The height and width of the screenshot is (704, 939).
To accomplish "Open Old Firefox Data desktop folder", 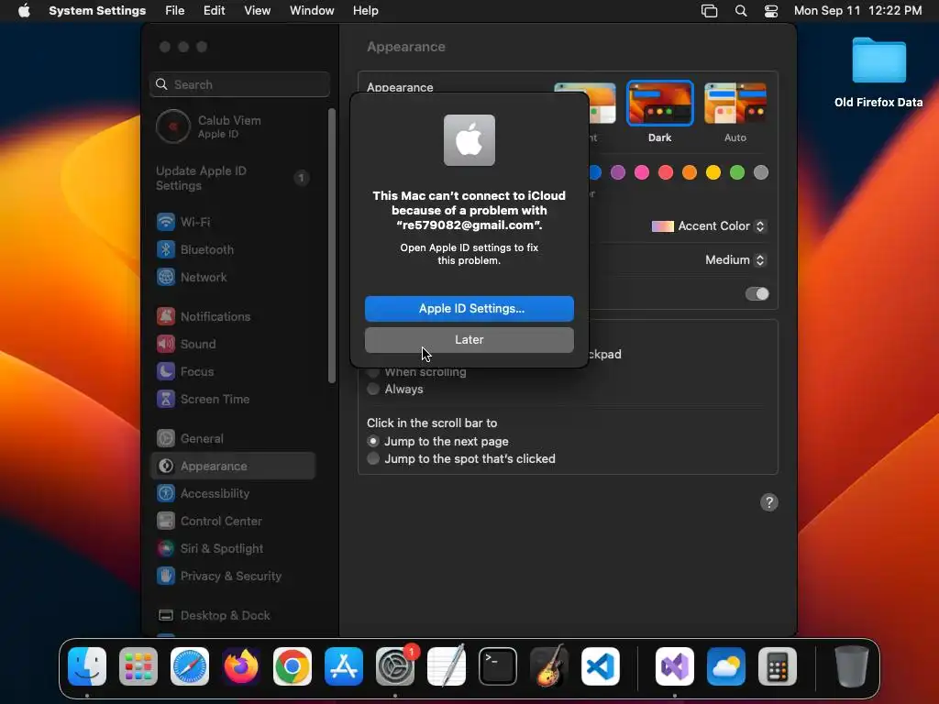I will [878, 72].
